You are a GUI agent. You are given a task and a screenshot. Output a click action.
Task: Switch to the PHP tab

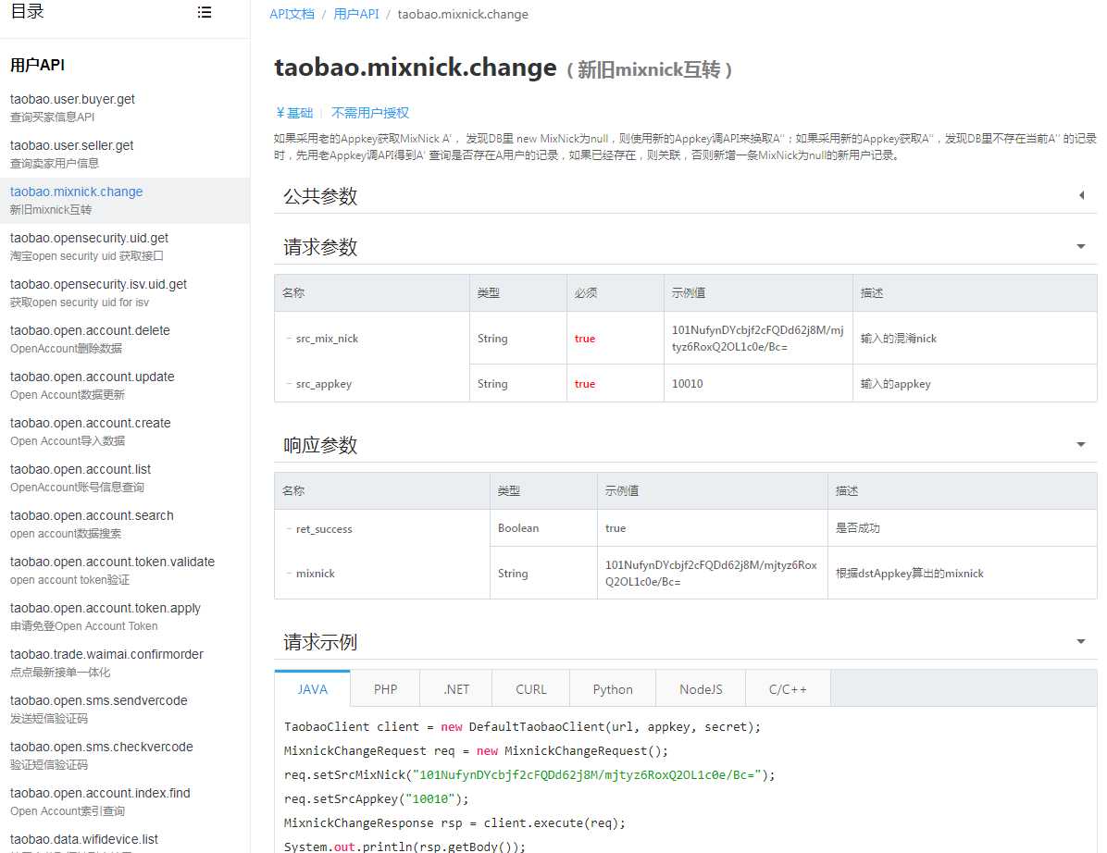tap(385, 689)
